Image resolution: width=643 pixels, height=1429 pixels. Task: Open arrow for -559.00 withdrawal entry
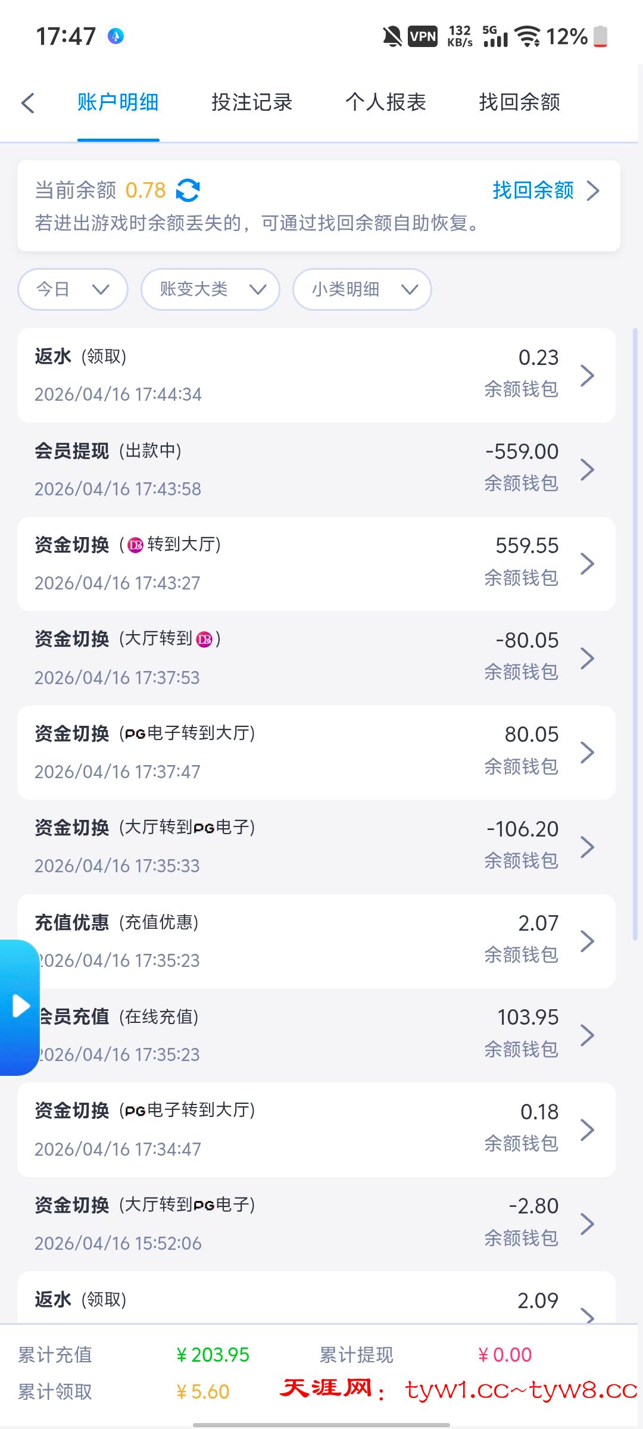point(587,470)
